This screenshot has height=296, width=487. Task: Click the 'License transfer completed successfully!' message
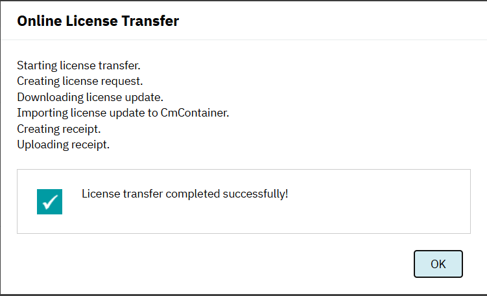pyautogui.click(x=185, y=194)
